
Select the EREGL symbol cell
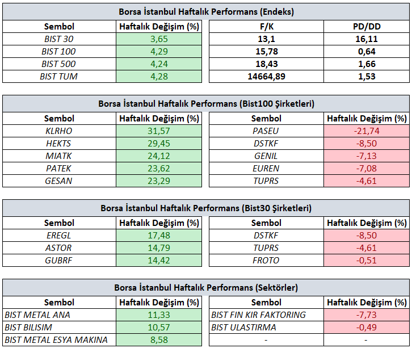[59, 235]
